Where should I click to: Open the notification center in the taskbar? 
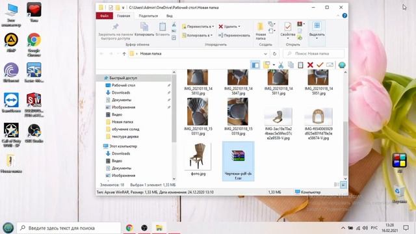(406, 228)
